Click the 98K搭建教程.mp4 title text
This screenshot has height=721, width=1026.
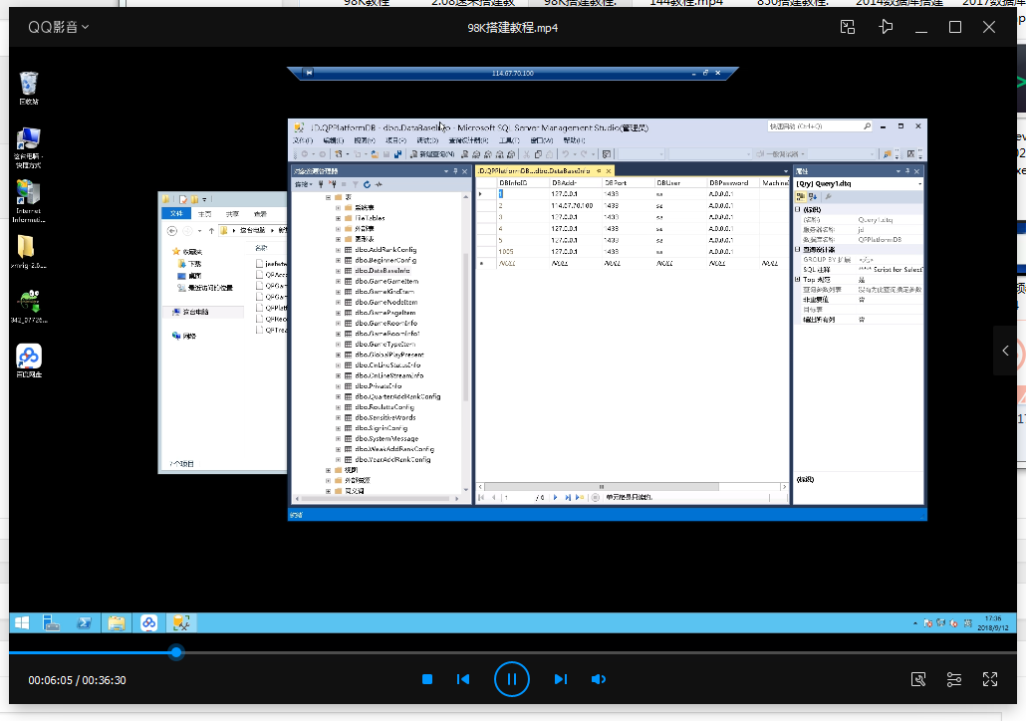click(x=512, y=28)
